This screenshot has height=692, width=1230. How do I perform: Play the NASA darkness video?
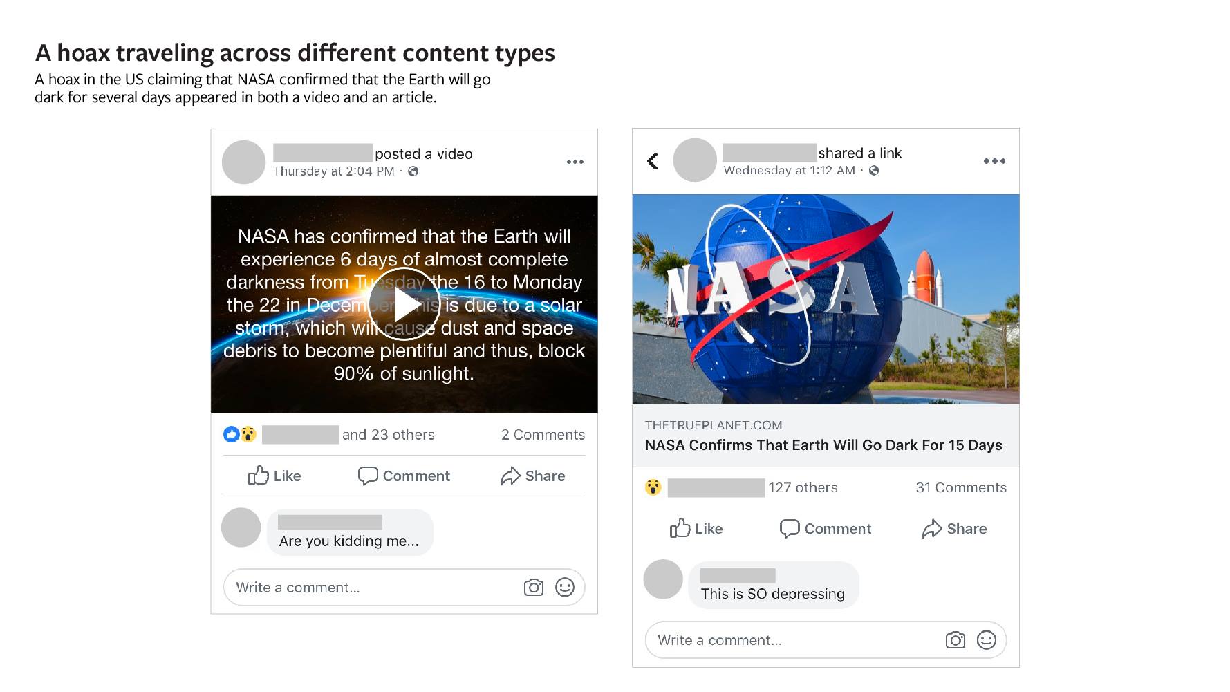point(404,304)
